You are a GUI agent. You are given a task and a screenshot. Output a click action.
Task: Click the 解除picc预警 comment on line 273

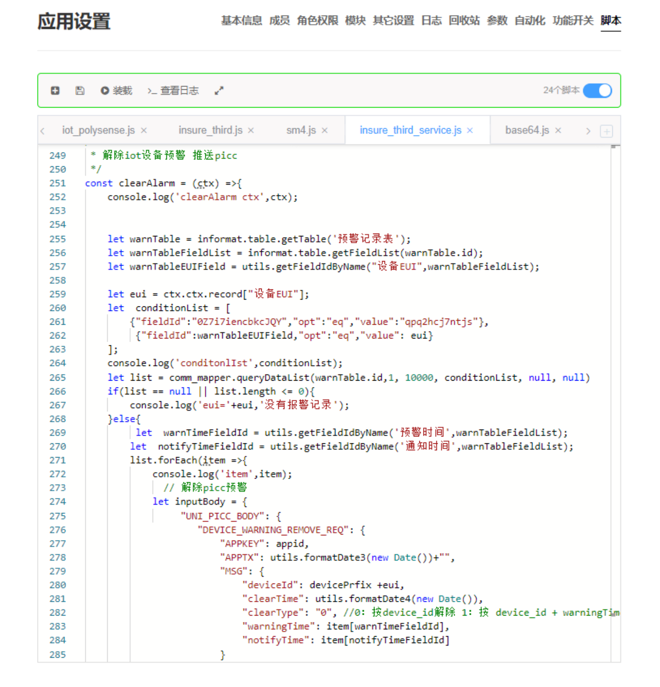click(205, 487)
